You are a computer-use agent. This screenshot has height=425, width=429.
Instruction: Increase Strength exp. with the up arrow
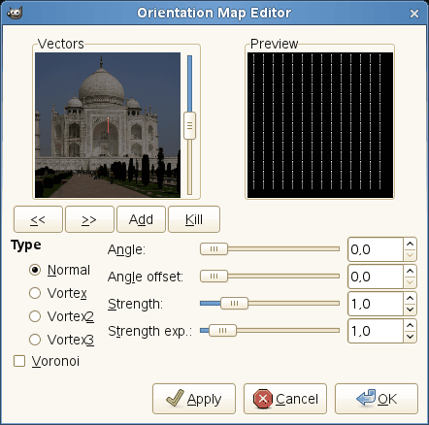410,325
